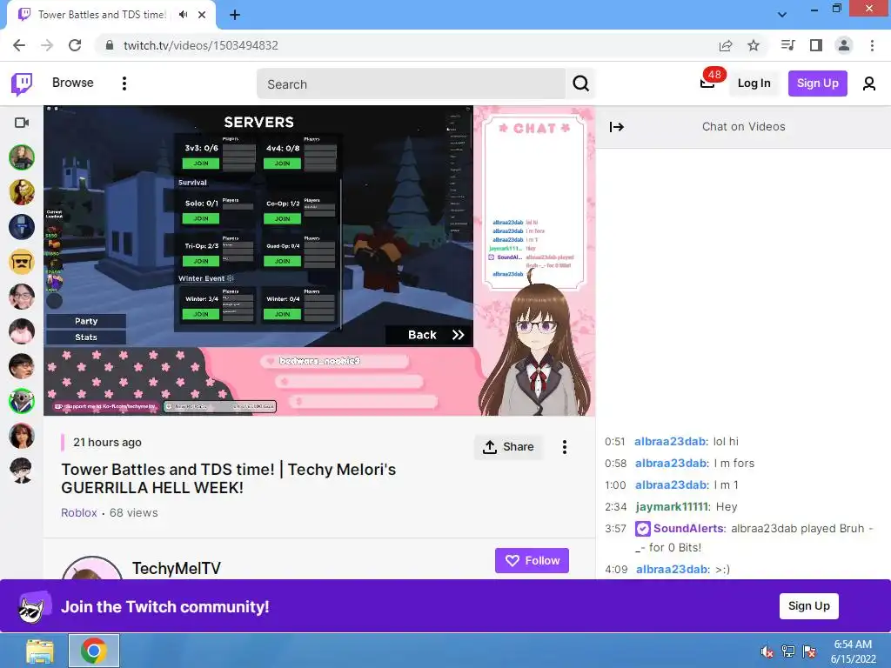Open the Roblox category link

[79, 512]
